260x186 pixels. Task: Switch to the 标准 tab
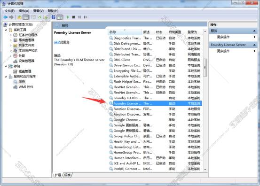click(x=67, y=175)
